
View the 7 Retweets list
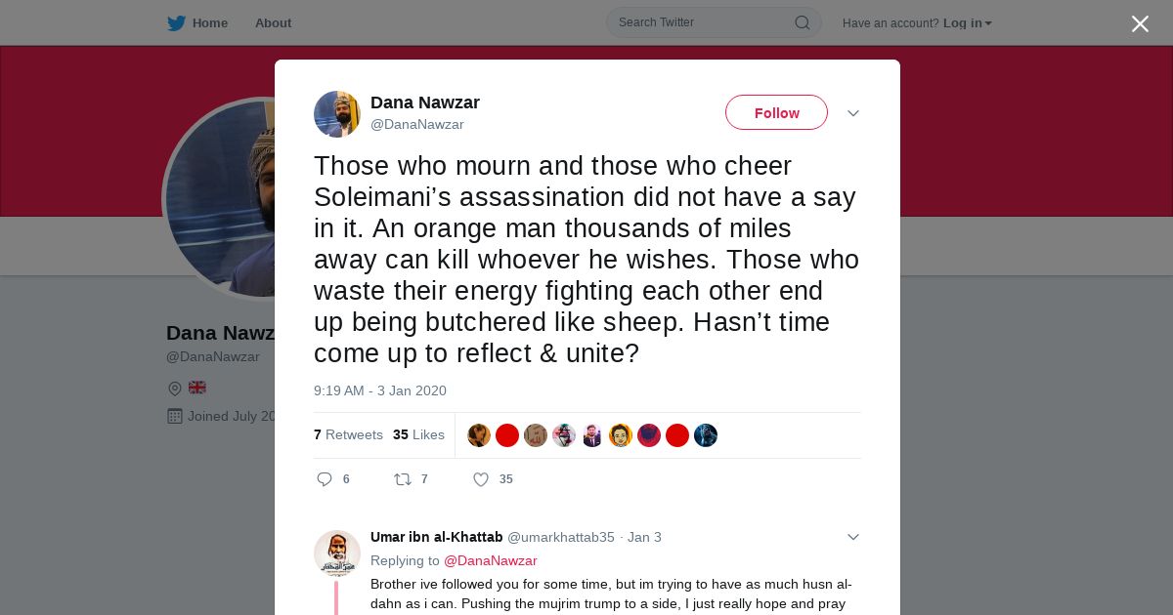[348, 435]
